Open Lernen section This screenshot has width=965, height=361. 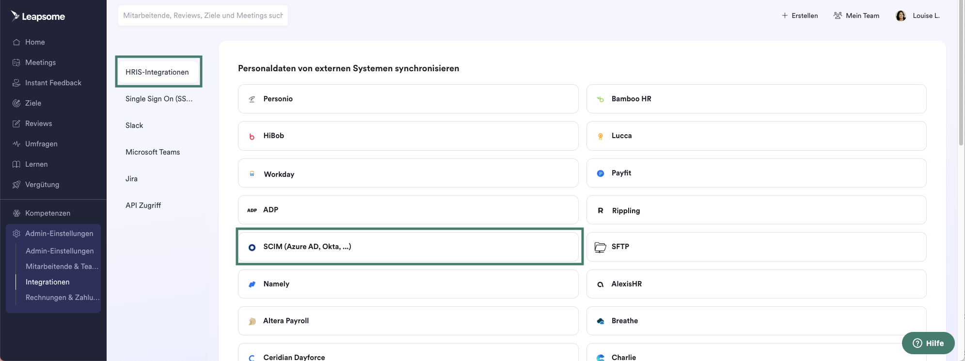coord(36,164)
